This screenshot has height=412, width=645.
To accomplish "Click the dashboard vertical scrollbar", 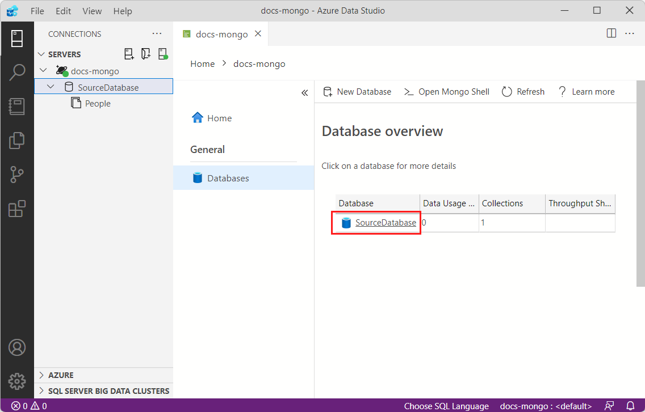I will pyautogui.click(x=640, y=184).
